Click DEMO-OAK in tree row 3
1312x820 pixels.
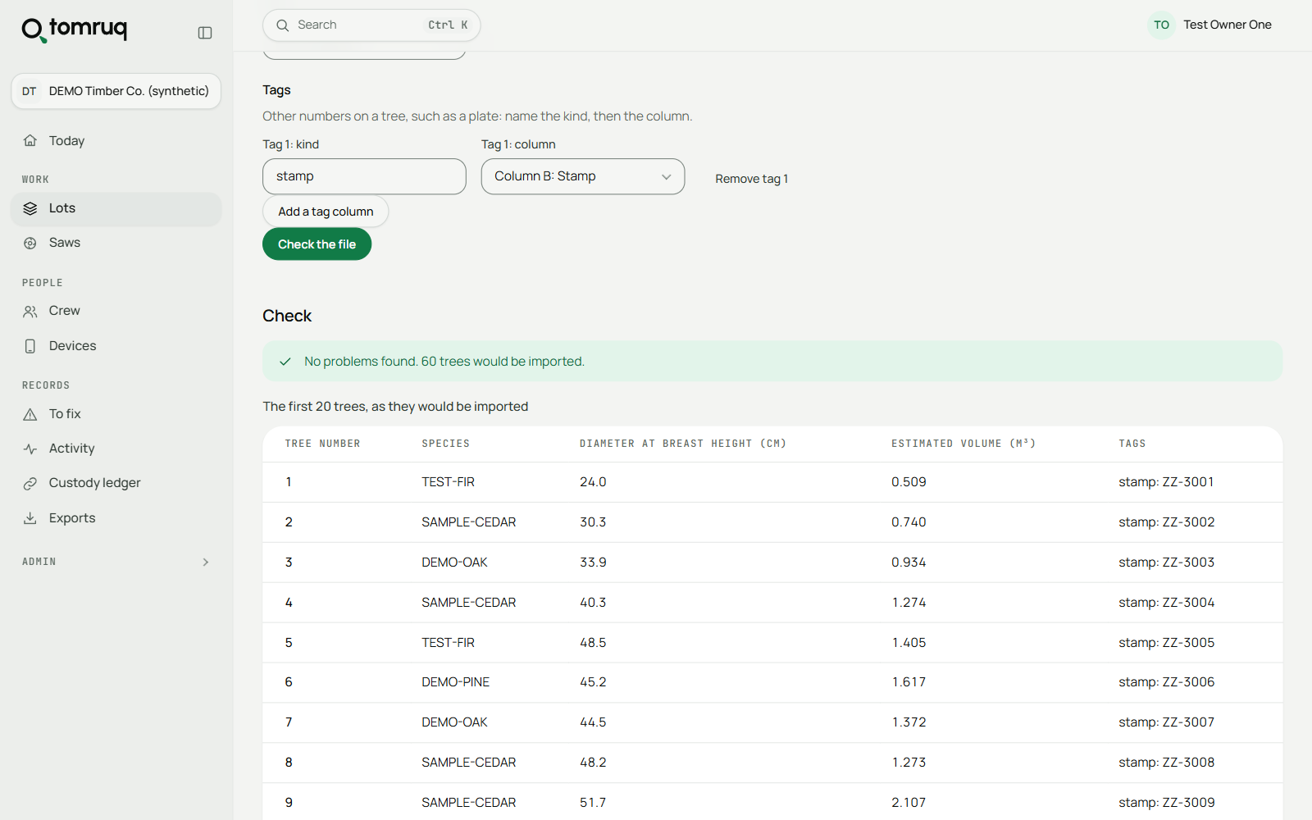(454, 563)
